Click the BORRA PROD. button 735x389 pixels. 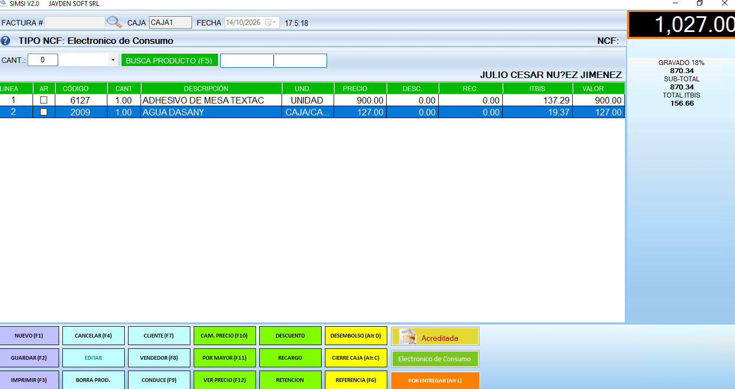[x=93, y=380]
